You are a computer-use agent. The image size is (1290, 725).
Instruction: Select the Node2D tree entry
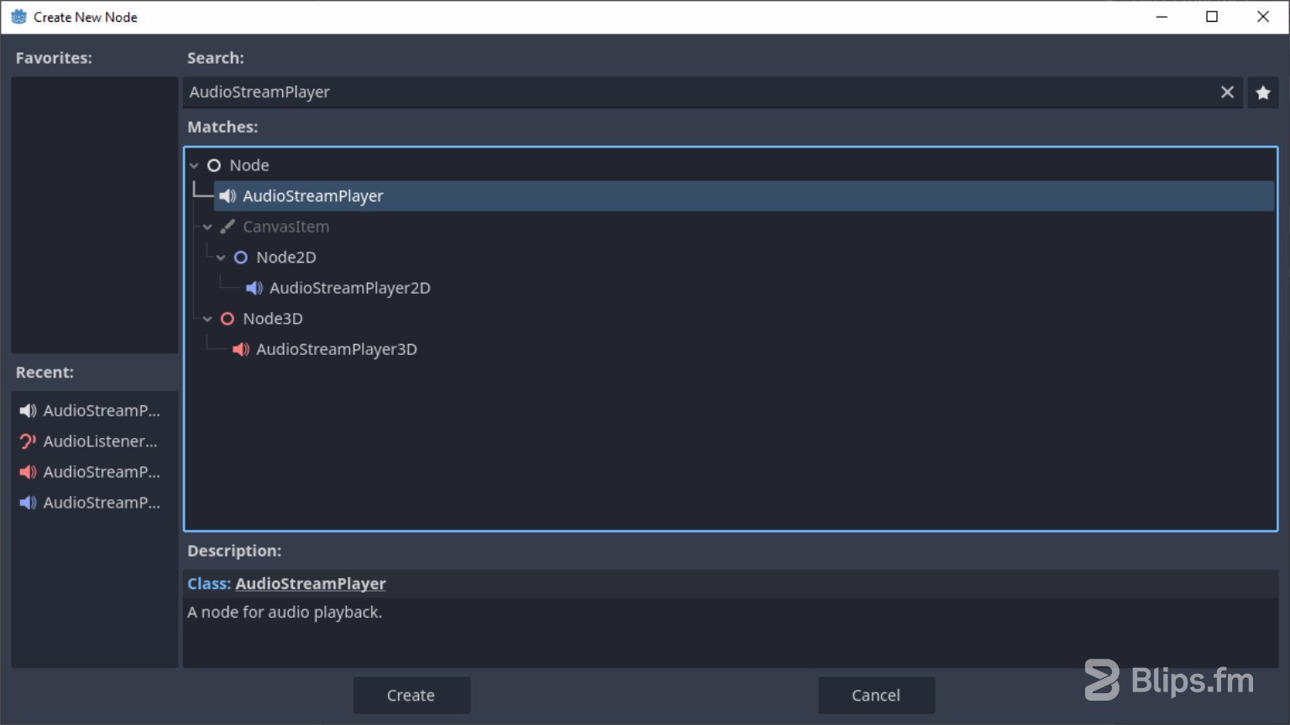286,258
